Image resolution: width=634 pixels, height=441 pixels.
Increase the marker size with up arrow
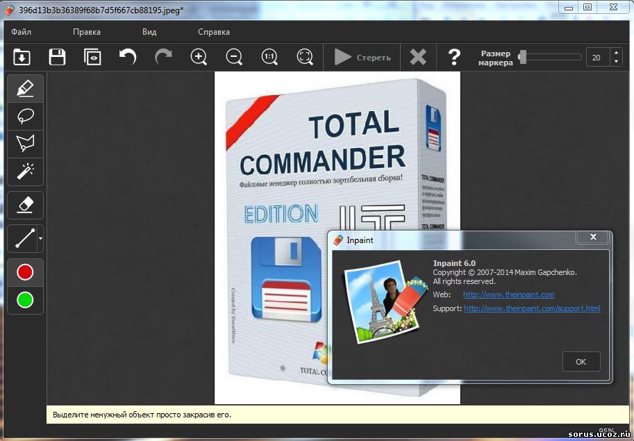(x=616, y=53)
